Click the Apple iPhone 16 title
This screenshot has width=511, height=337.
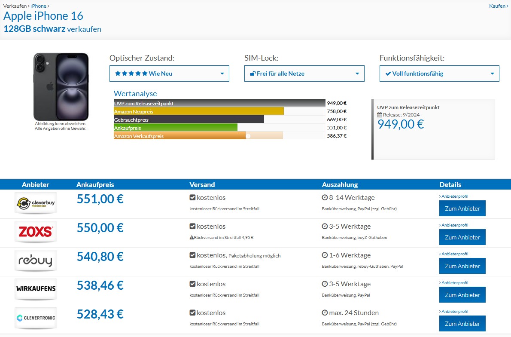click(43, 16)
